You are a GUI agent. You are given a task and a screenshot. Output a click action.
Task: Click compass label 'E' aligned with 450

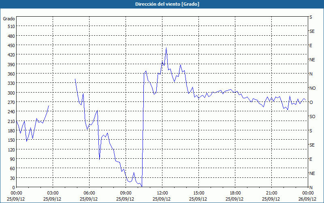coord(311,45)
